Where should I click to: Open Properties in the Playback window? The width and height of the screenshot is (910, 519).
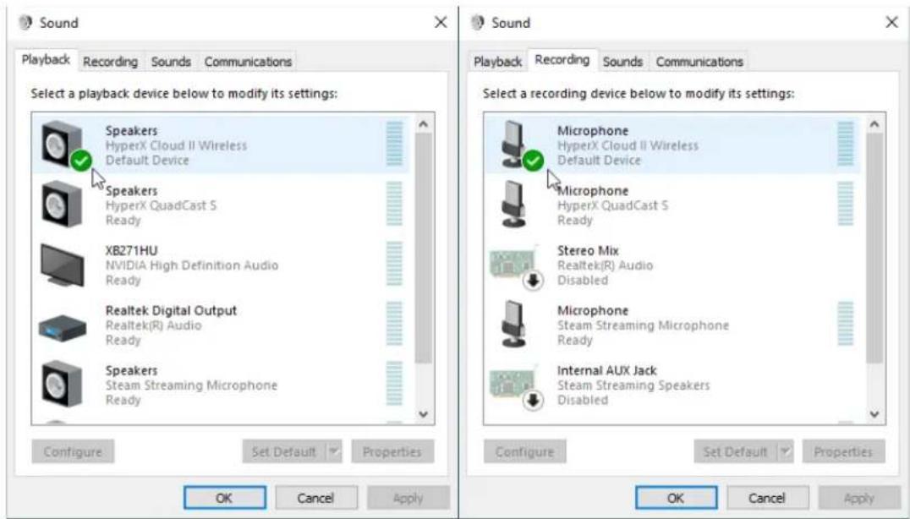[392, 451]
